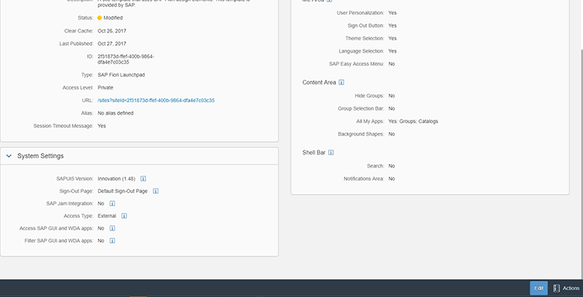The image size is (583, 297).
Task: Click the 'Group Selection Bar:' label
Action: click(361, 109)
